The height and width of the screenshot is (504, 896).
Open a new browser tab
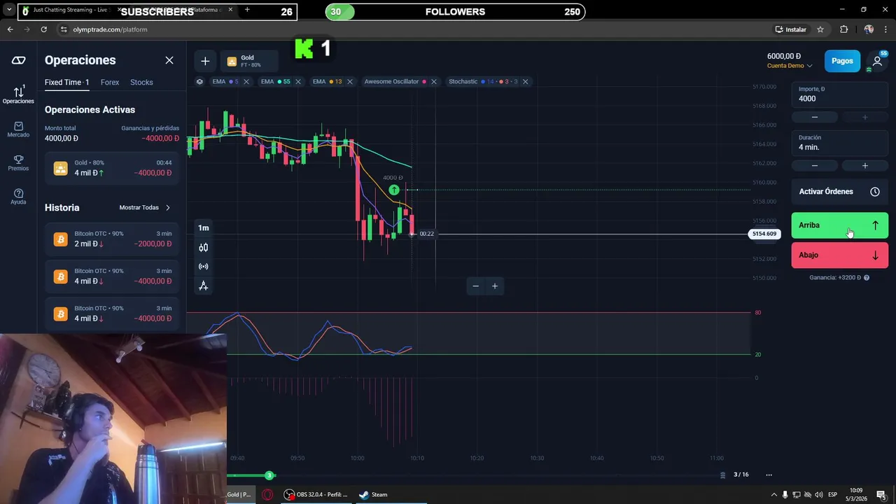[247, 10]
